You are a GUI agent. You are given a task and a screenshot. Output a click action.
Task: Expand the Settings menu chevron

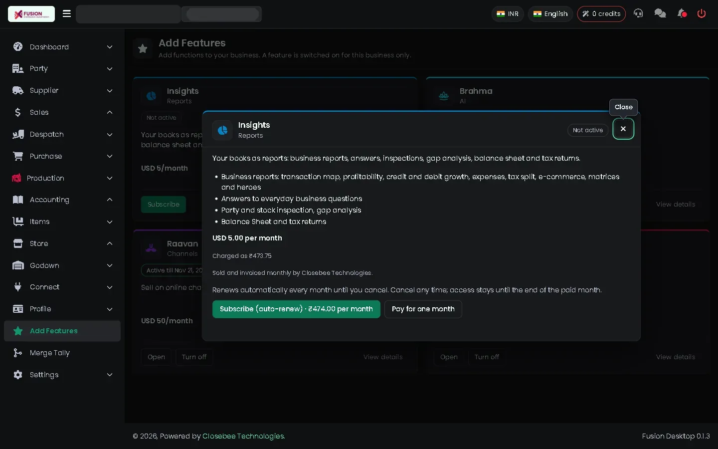[110, 375]
